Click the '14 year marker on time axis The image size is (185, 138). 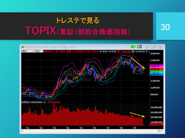coord(68,128)
